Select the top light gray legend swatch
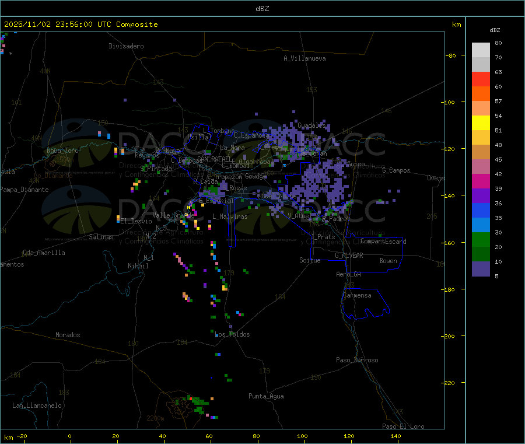This screenshot has height=444, width=525. pos(481,50)
